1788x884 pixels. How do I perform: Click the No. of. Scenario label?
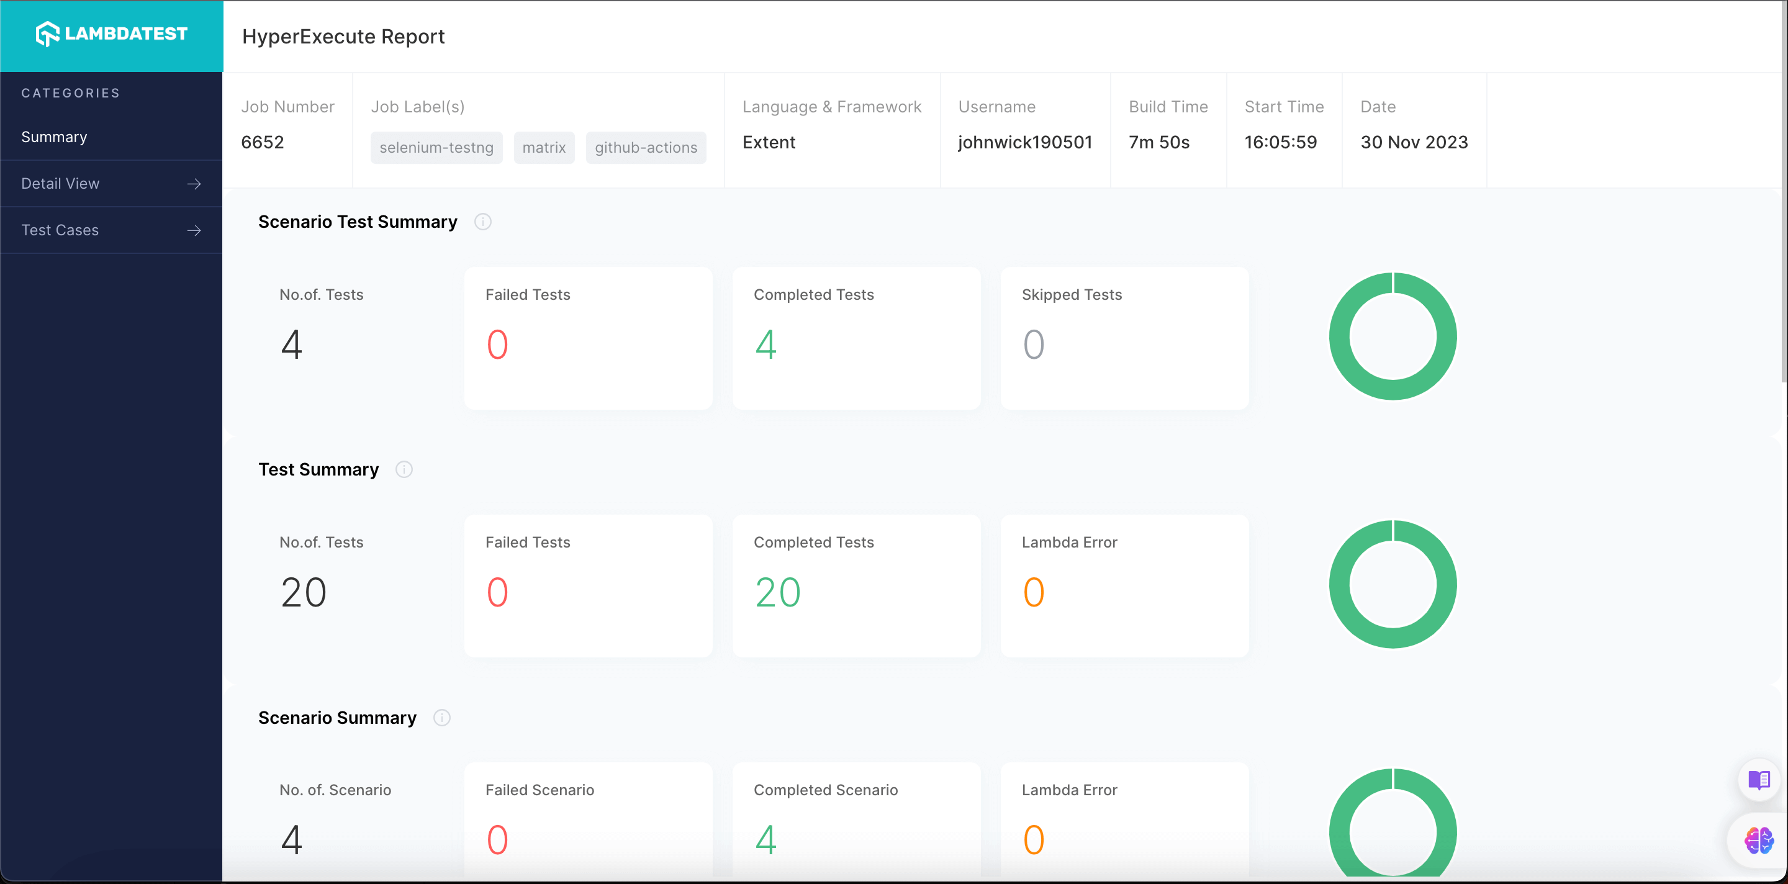pos(335,790)
